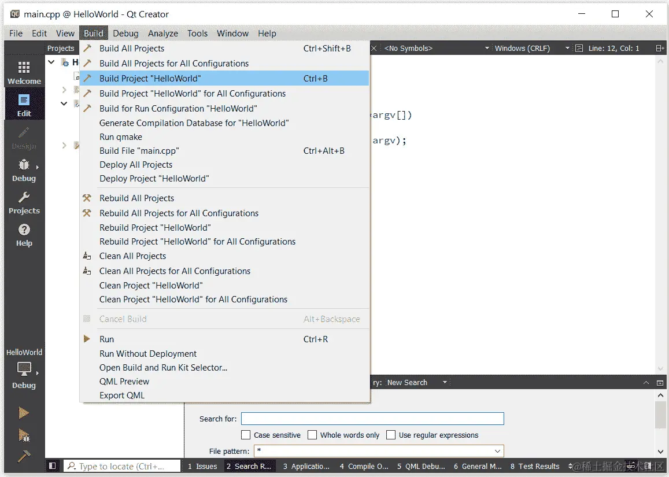Open the Projects view selector
669x477 pixels.
click(x=61, y=48)
